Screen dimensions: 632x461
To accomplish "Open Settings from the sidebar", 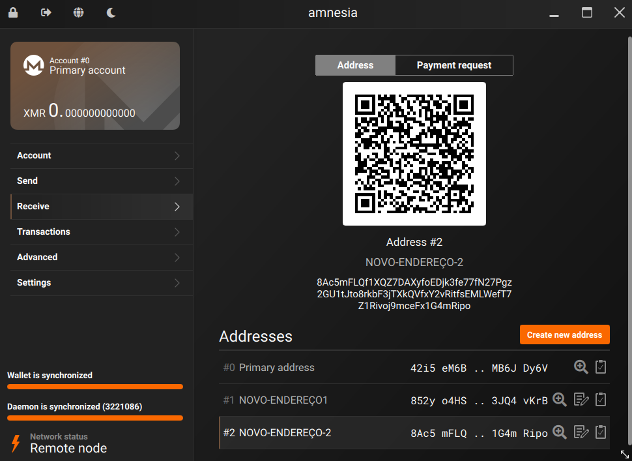I will (102, 283).
